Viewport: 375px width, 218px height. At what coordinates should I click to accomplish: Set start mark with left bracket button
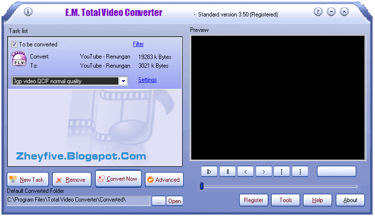[x=282, y=172]
